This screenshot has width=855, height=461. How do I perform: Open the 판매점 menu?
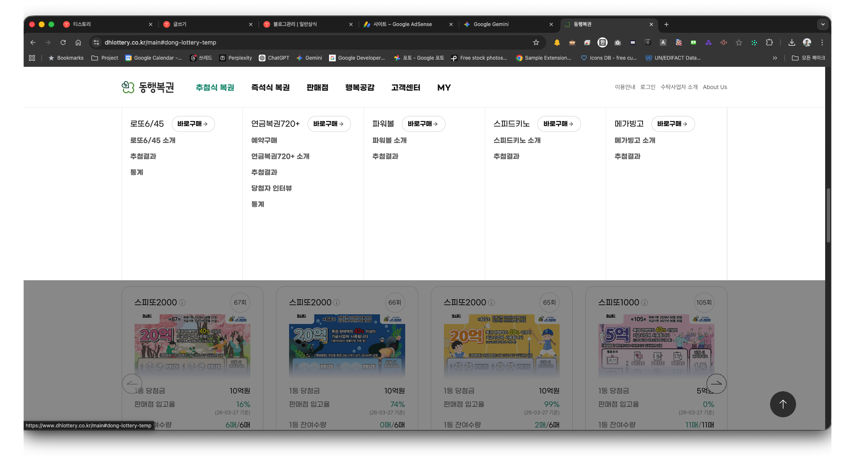(317, 87)
